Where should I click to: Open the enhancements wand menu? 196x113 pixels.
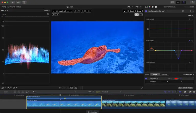click(9, 88)
